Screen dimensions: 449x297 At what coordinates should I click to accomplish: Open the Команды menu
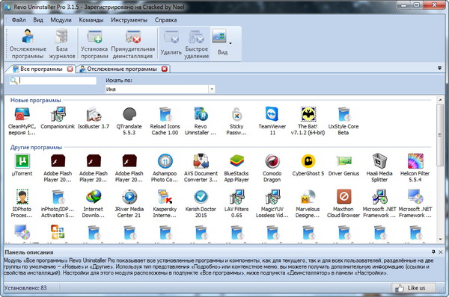click(91, 20)
